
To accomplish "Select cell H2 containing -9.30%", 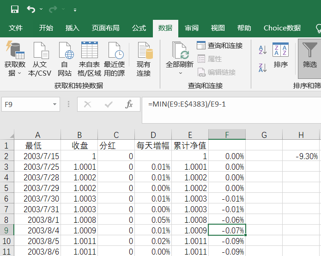I will point(301,156).
